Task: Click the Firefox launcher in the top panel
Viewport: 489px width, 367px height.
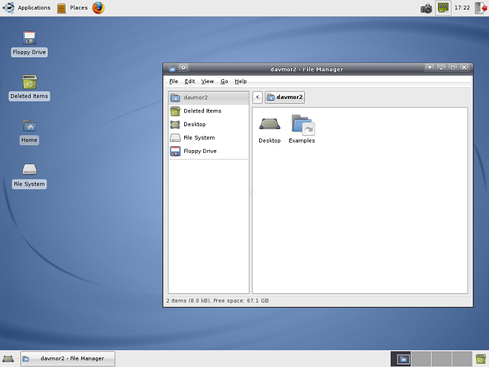Action: [x=98, y=8]
